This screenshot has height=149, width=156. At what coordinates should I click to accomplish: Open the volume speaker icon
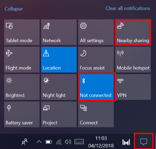[68, 142]
